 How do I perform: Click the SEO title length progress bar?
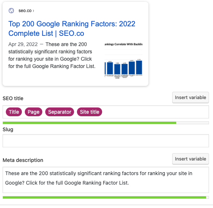(106, 123)
